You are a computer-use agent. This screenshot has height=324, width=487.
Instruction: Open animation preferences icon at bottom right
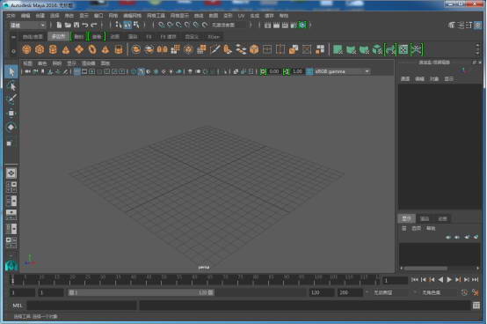[x=475, y=292]
